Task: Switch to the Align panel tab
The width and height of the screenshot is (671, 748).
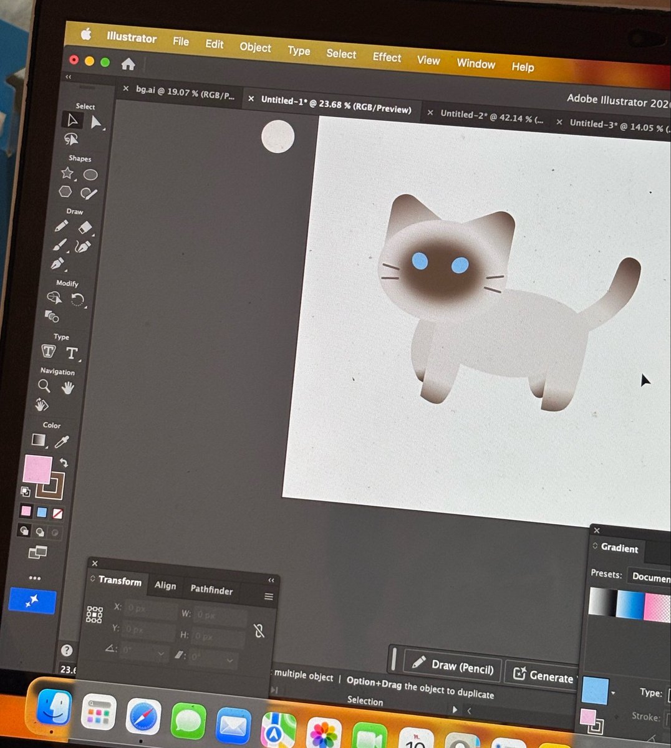Action: (165, 585)
